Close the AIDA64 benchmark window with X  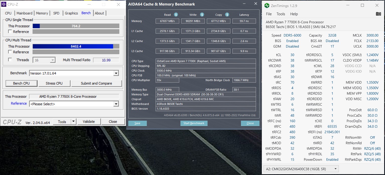coord(256,4)
